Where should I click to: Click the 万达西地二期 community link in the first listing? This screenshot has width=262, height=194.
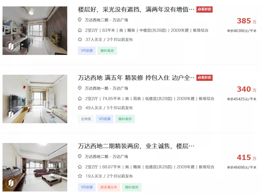click(x=97, y=20)
